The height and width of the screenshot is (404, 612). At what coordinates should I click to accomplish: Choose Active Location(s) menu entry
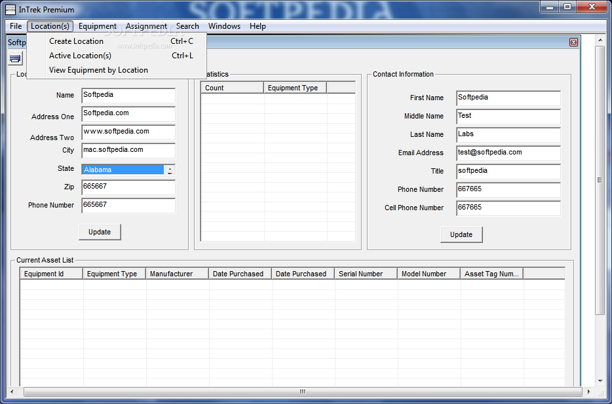click(117, 56)
